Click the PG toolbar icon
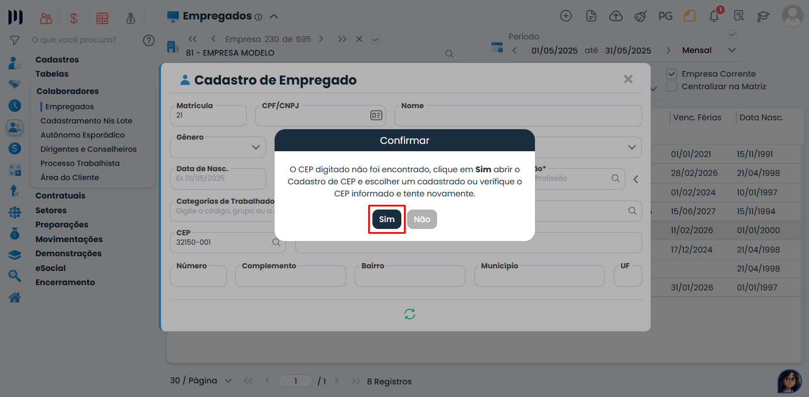Screen dimensions: 809x397 coord(665,16)
